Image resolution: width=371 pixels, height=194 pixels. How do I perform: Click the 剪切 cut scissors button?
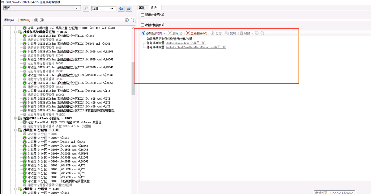point(216,33)
